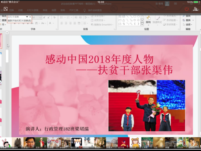Click 重新开始幻灯片放映(R) menu entry
The image size is (201, 151).
[19, 21]
